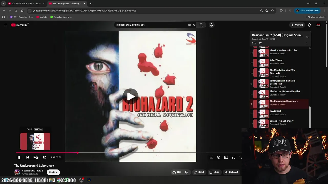Screen dimensions: 328x184
Task: Toggle loop playlist
Action: [254, 43]
